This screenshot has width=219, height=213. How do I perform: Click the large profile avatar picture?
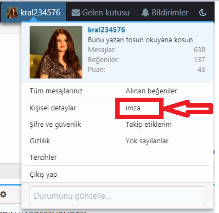pyautogui.click(x=56, y=52)
